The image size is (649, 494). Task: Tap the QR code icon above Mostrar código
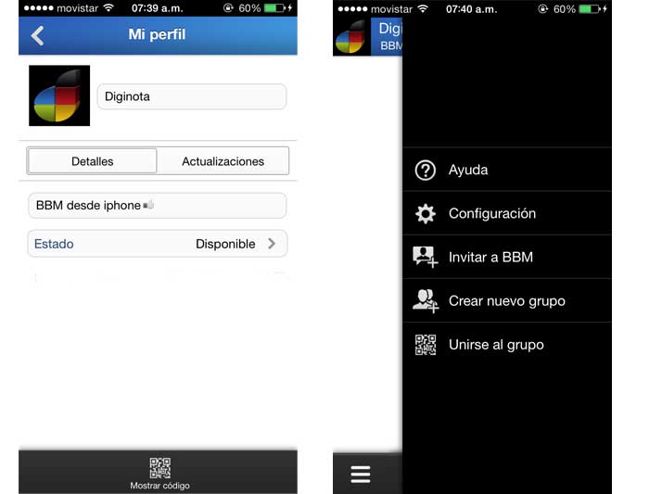click(x=160, y=468)
